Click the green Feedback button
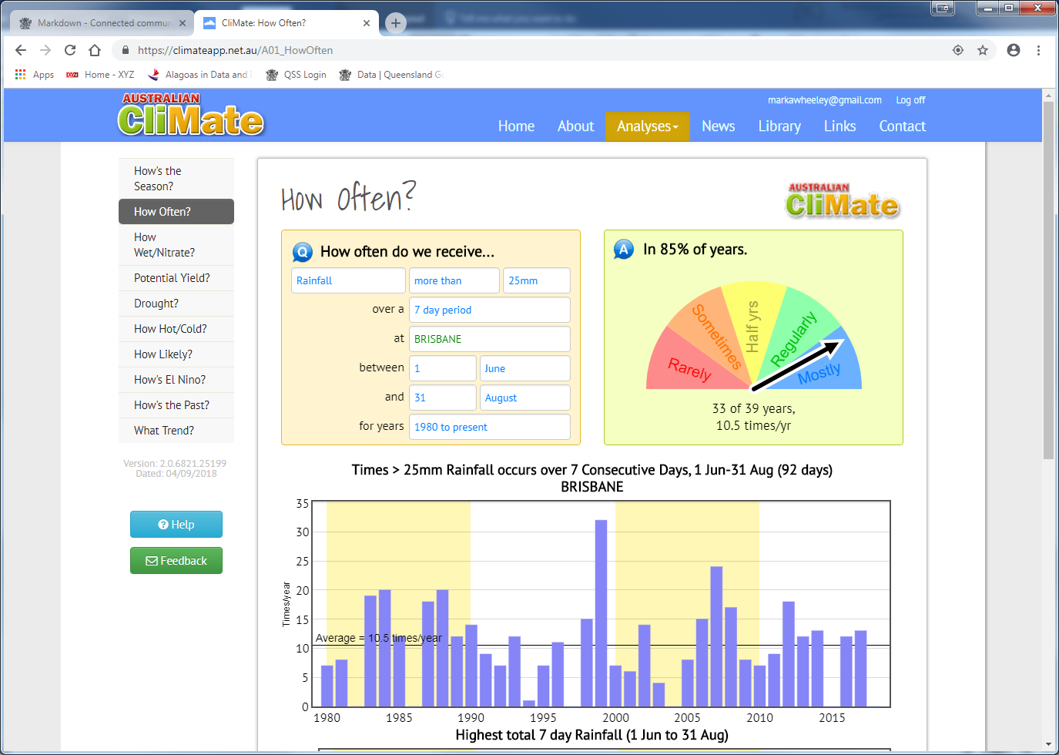The height and width of the screenshot is (755, 1059). click(x=176, y=561)
